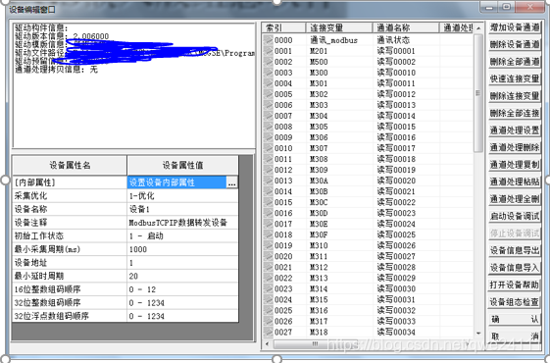Click the 快速连接变量 button
This screenshot has width=550, height=363.
(515, 79)
